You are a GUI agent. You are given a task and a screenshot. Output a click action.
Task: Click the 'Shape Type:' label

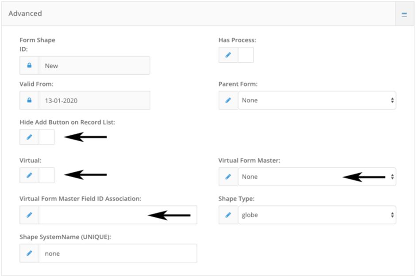pyautogui.click(x=236, y=199)
